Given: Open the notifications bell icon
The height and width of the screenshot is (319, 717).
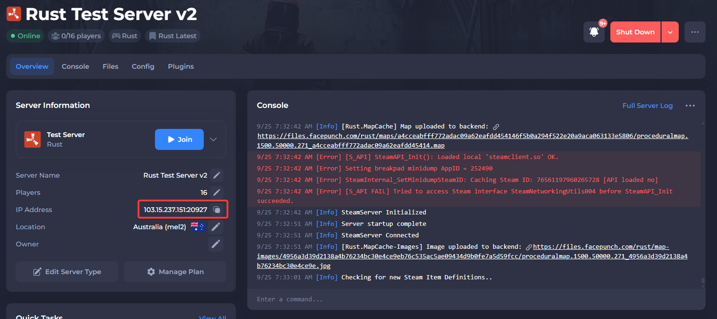Looking at the screenshot, I should tap(594, 32).
